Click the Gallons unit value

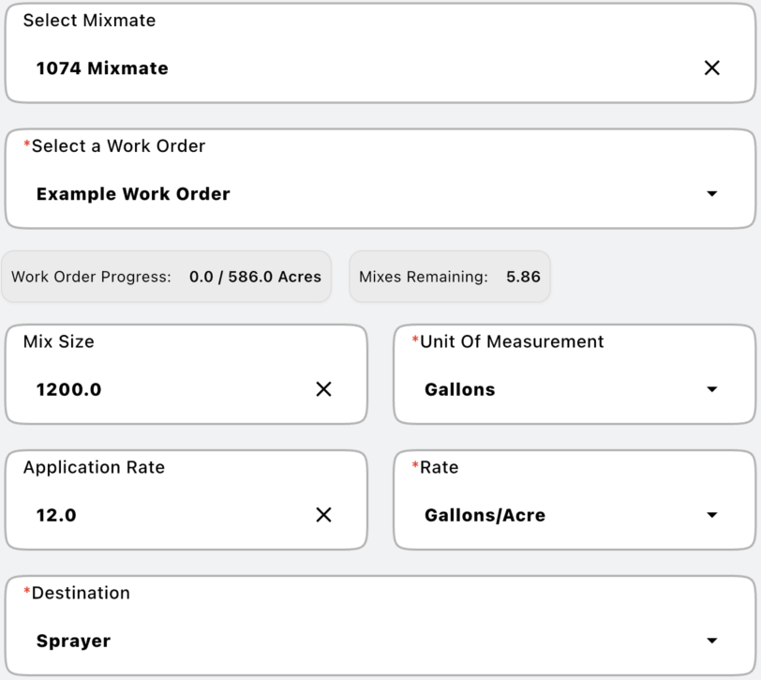coord(459,389)
